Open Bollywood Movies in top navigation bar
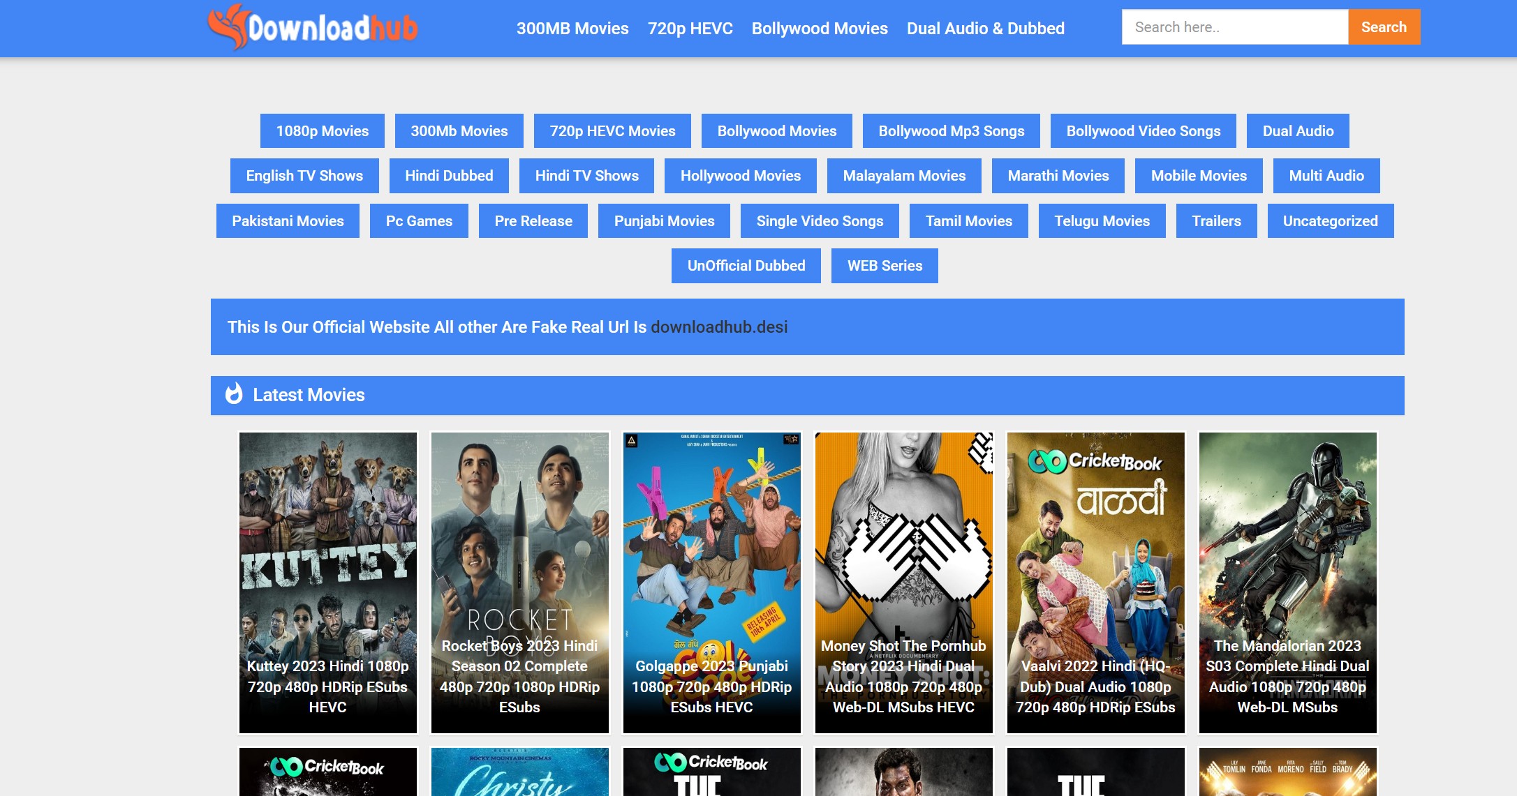The width and height of the screenshot is (1517, 796). coord(820,29)
